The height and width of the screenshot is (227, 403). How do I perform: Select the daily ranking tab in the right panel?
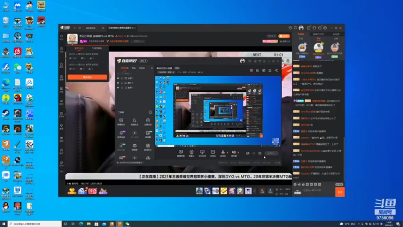[x=301, y=39]
